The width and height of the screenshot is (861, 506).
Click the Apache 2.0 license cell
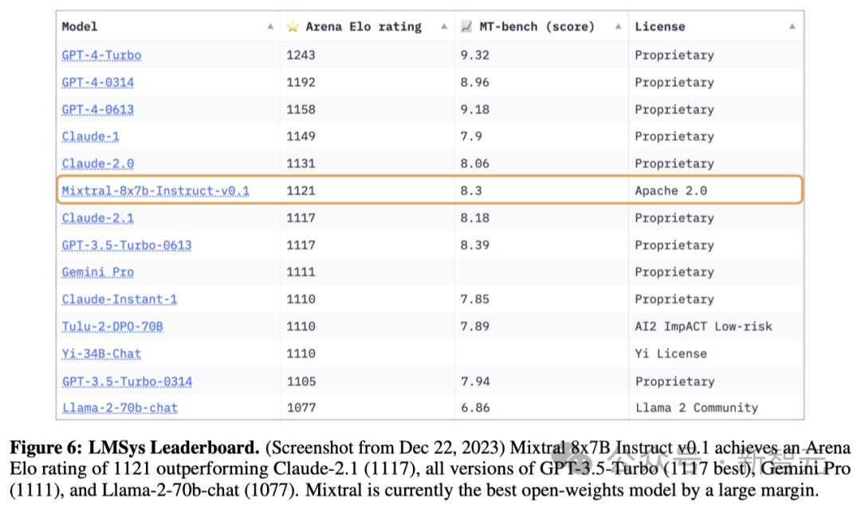[671, 190]
